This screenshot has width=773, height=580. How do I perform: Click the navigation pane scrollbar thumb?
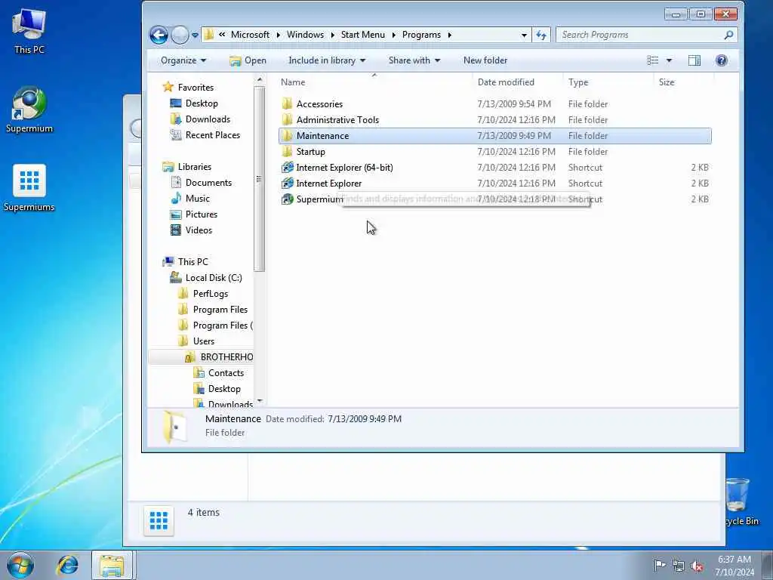[260, 178]
